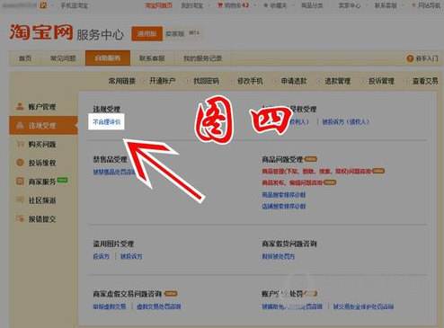Viewport: 444px width, 328px height.
Task: Click the 被交易安全保护处罚咨询 link
Action: 363,306
